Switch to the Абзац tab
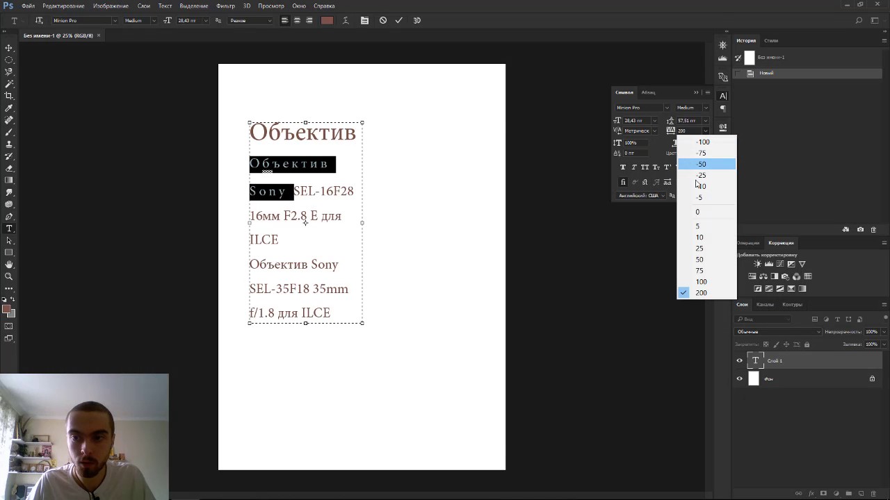 pyautogui.click(x=648, y=92)
